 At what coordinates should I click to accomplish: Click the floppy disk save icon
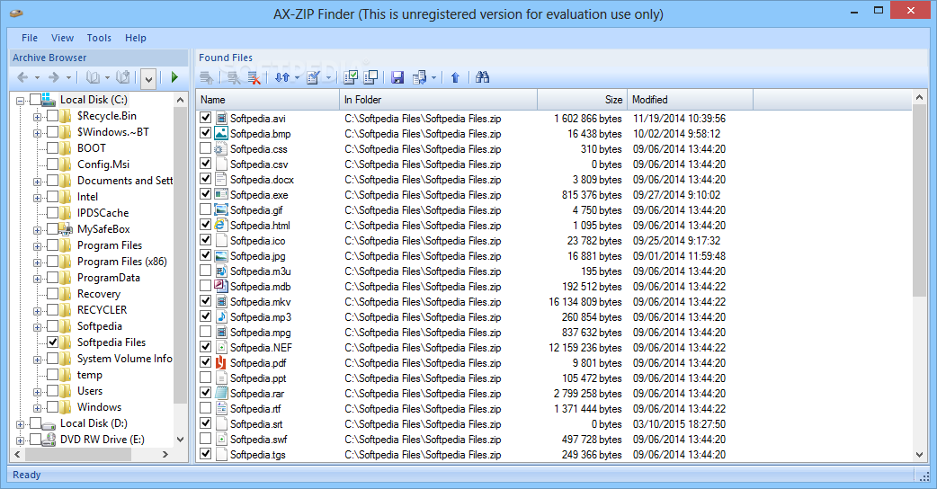coord(397,77)
